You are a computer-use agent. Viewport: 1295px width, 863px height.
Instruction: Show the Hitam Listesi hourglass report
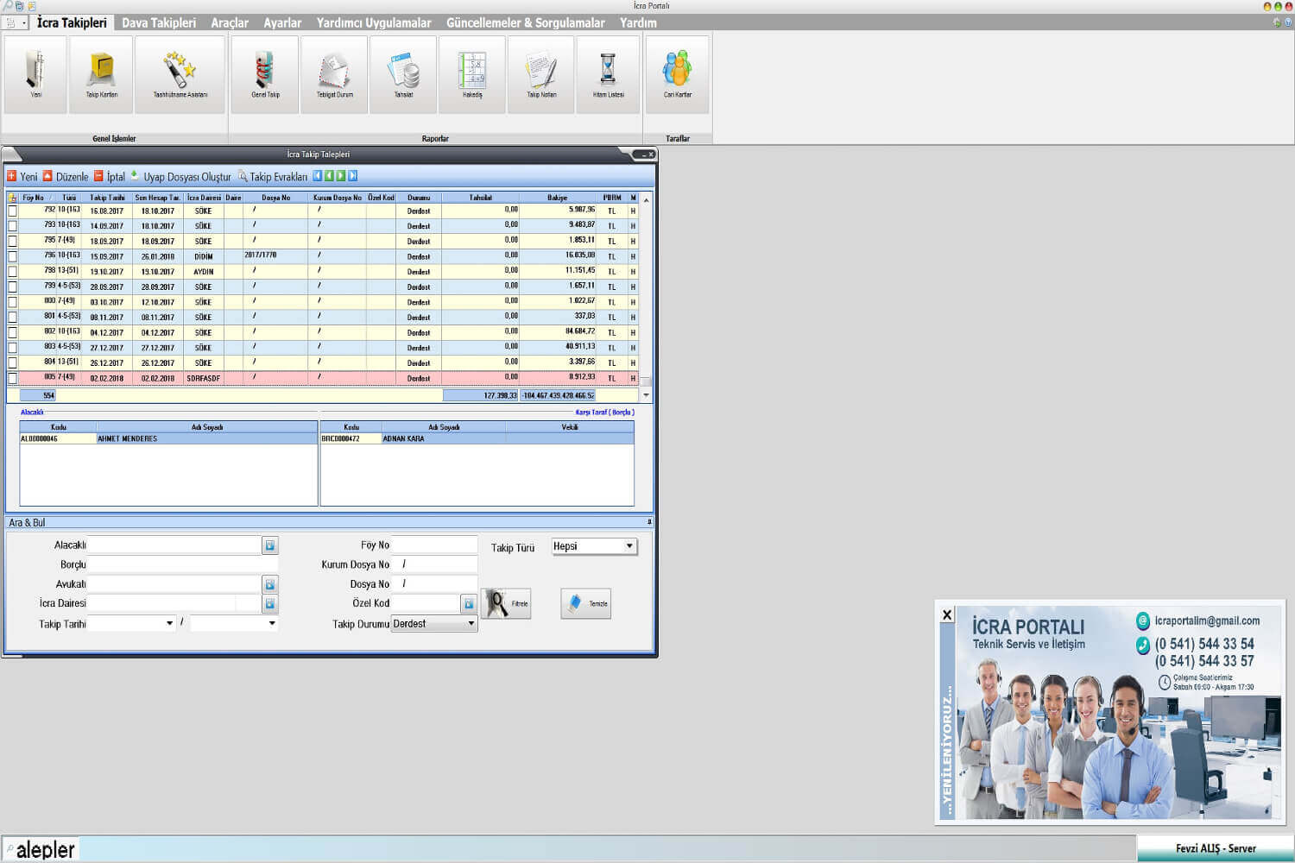pos(608,73)
